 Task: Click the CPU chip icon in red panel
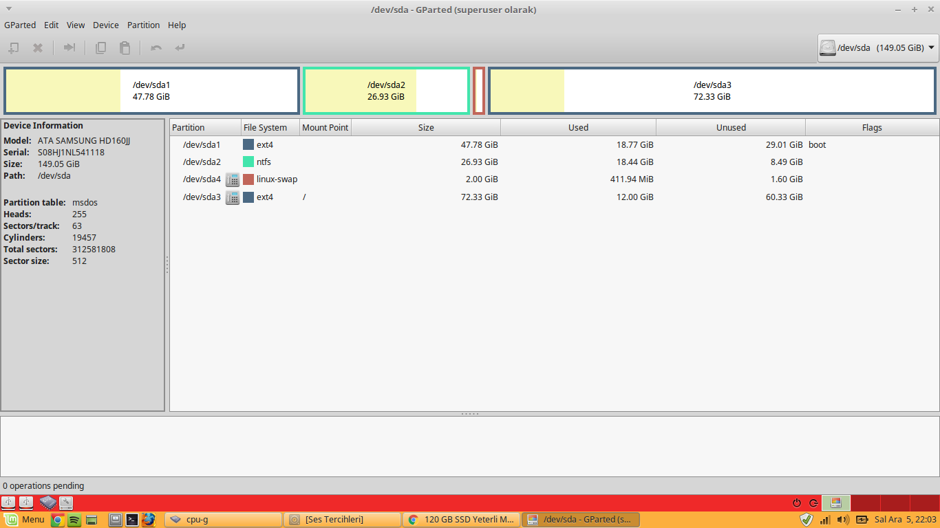pyautogui.click(x=47, y=503)
